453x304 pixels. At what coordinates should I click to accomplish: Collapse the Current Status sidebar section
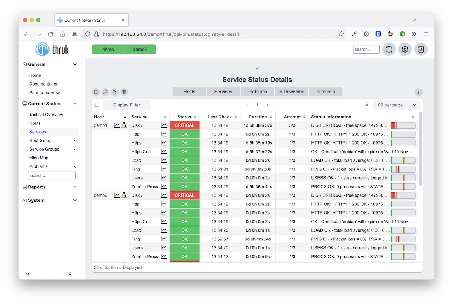click(75, 104)
